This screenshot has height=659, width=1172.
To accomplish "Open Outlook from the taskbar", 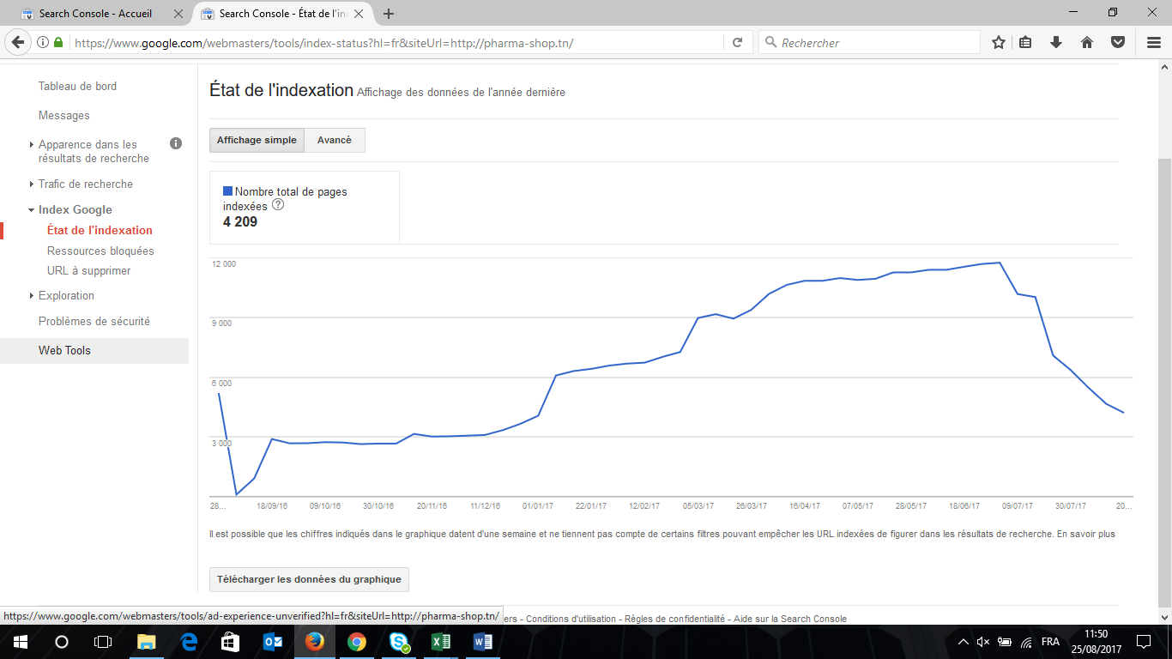I will tap(273, 642).
